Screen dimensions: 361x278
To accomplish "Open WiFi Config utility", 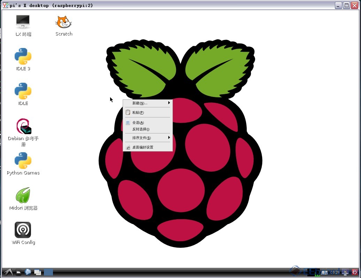I will coord(23,230).
